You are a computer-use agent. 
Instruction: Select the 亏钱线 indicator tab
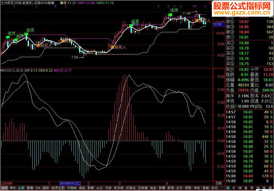[x=72, y=188]
